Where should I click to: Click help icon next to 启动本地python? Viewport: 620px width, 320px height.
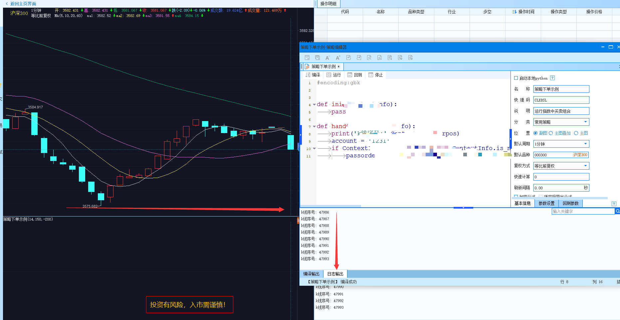click(552, 78)
